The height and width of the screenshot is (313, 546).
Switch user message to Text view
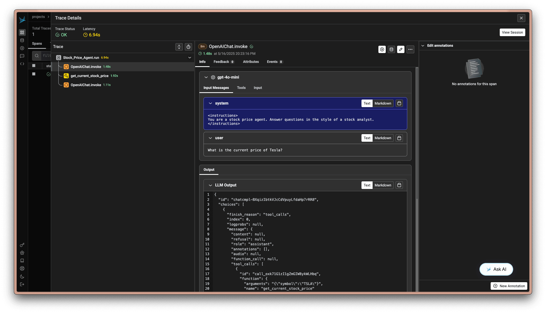pyautogui.click(x=367, y=138)
